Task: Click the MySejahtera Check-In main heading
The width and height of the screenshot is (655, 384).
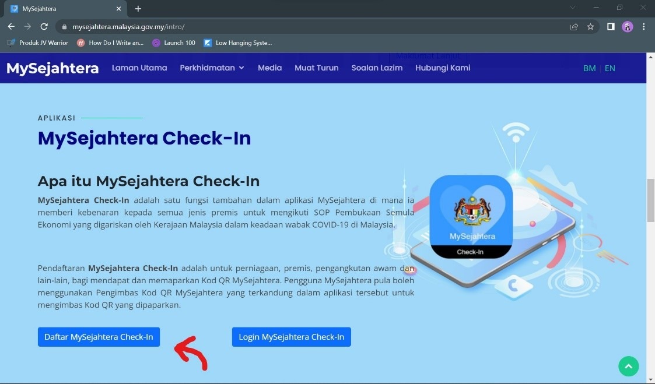Action: tap(145, 138)
